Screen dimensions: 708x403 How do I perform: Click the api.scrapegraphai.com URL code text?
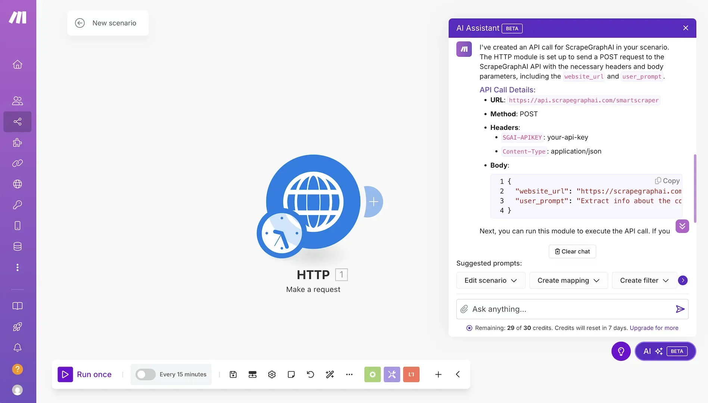(x=584, y=100)
